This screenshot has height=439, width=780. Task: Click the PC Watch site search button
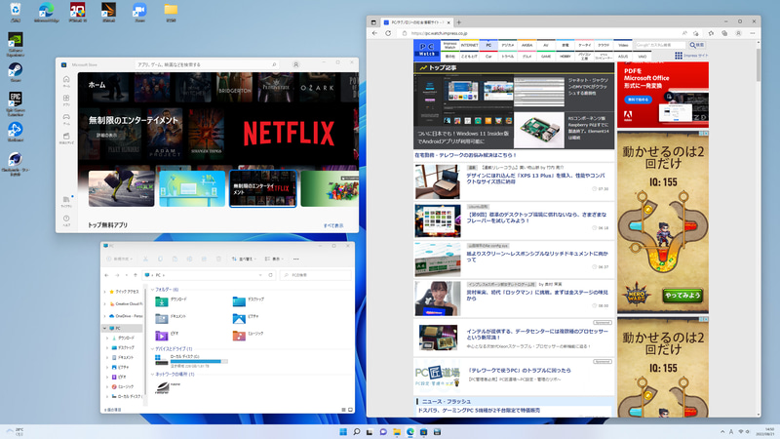[697, 45]
